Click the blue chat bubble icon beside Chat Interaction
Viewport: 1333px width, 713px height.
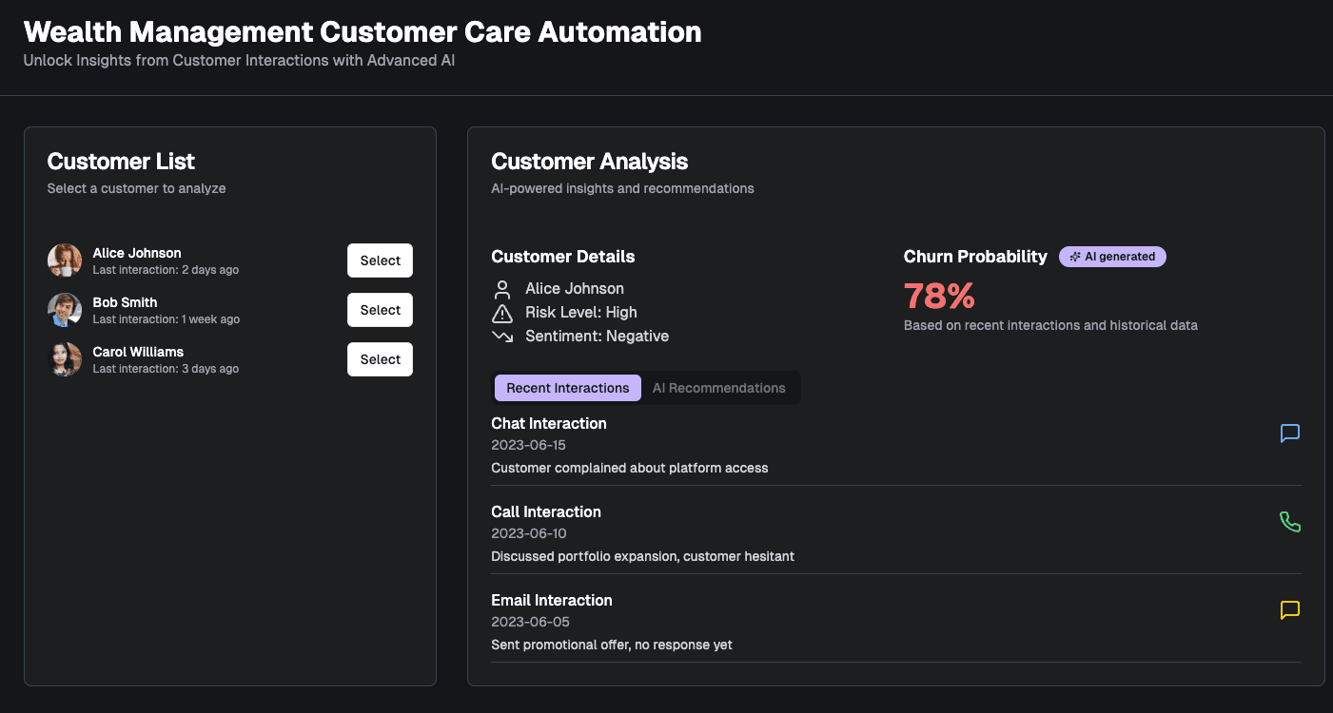tap(1289, 434)
